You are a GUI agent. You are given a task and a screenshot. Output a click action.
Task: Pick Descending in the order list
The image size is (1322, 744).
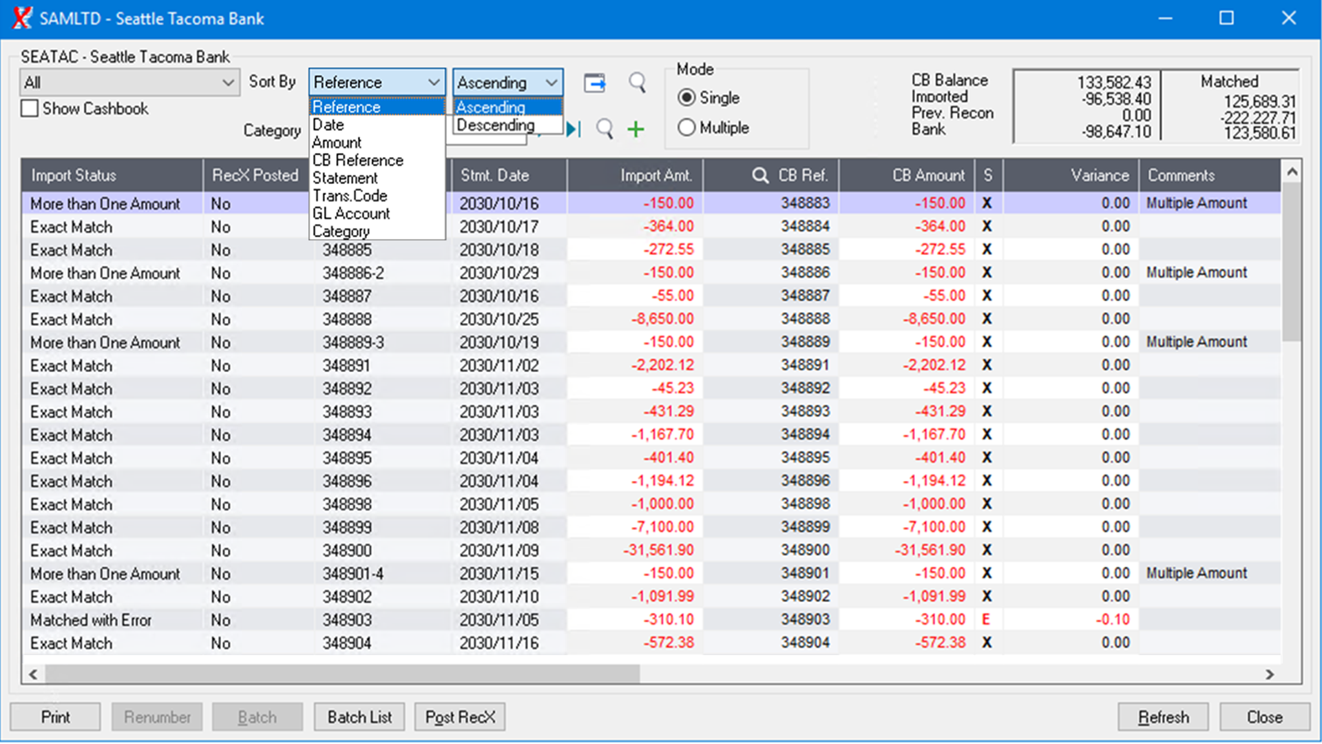(x=495, y=125)
